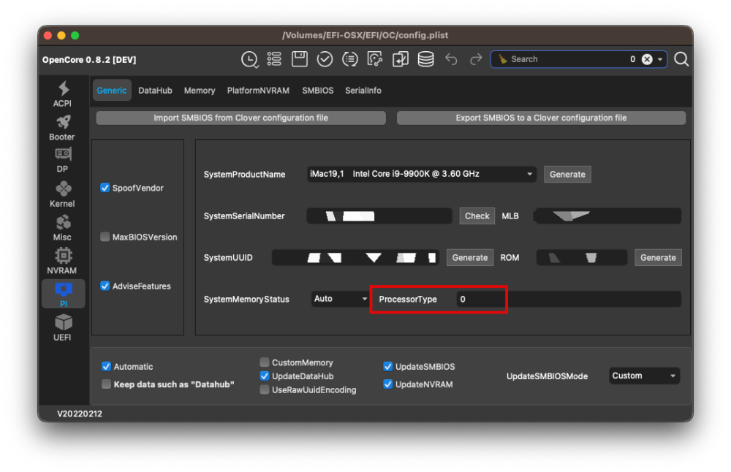Switch to the NVRAM section
This screenshot has width=731, height=472.
pos(62,261)
